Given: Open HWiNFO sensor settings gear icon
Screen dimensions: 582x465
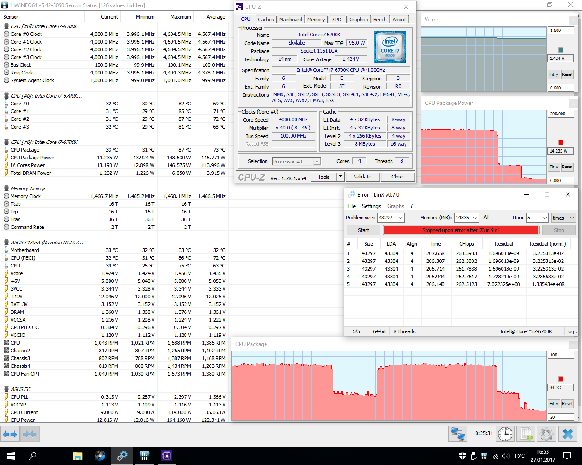Looking at the screenshot, I should 546,434.
